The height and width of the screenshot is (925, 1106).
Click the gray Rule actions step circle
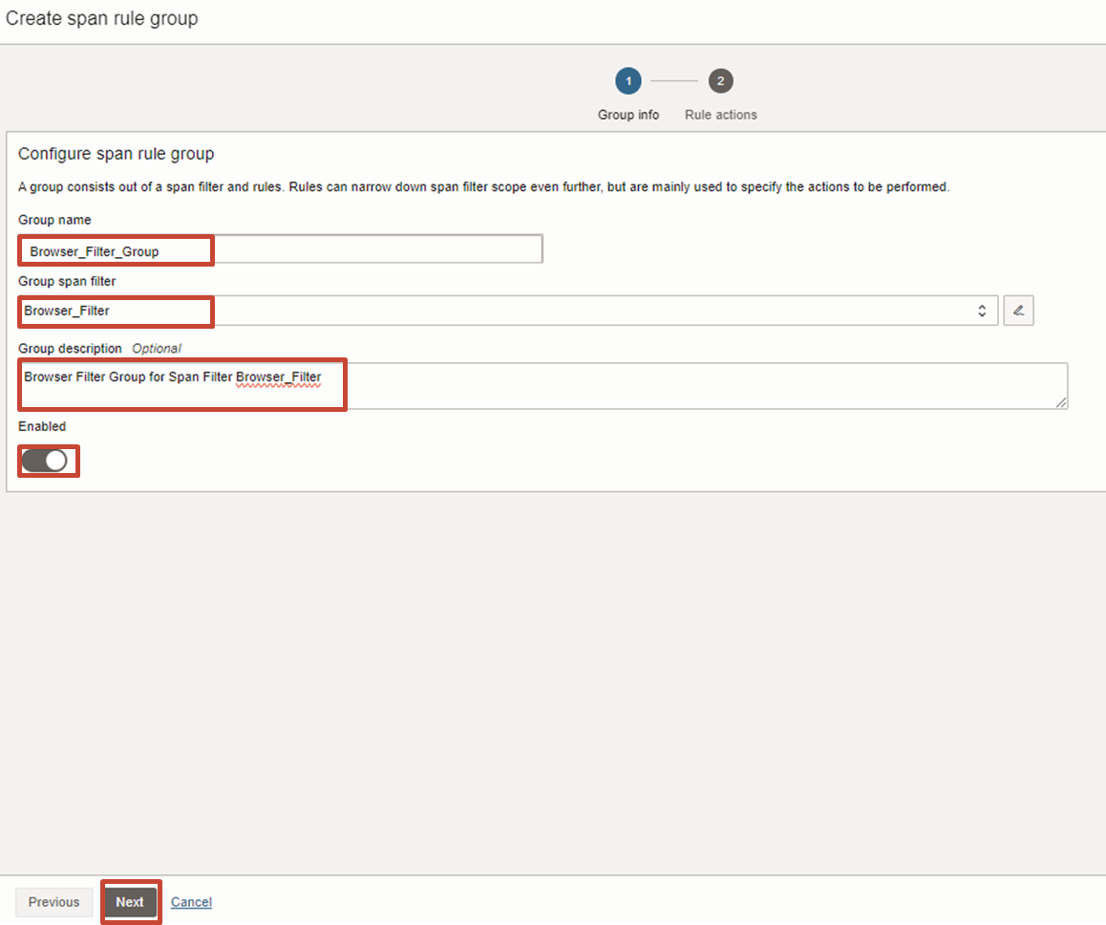pos(720,80)
